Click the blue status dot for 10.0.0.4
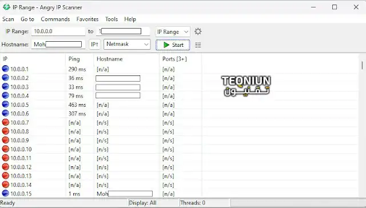This screenshot has height=208, width=366. pyautogui.click(x=5, y=95)
